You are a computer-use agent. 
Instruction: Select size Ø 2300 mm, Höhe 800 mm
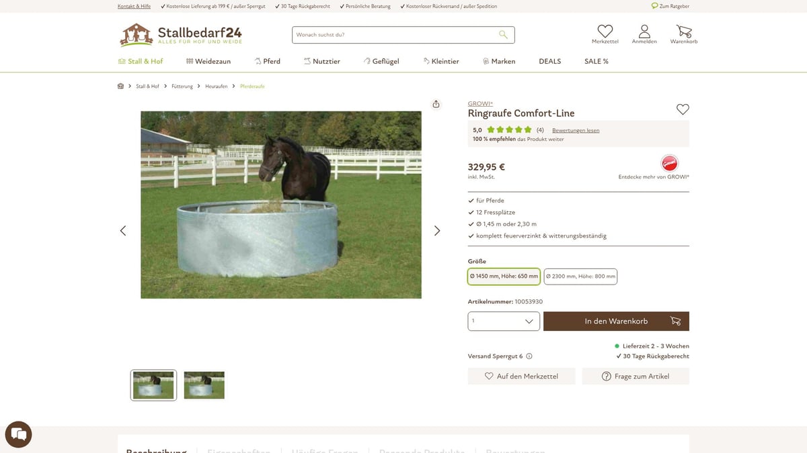[580, 276]
